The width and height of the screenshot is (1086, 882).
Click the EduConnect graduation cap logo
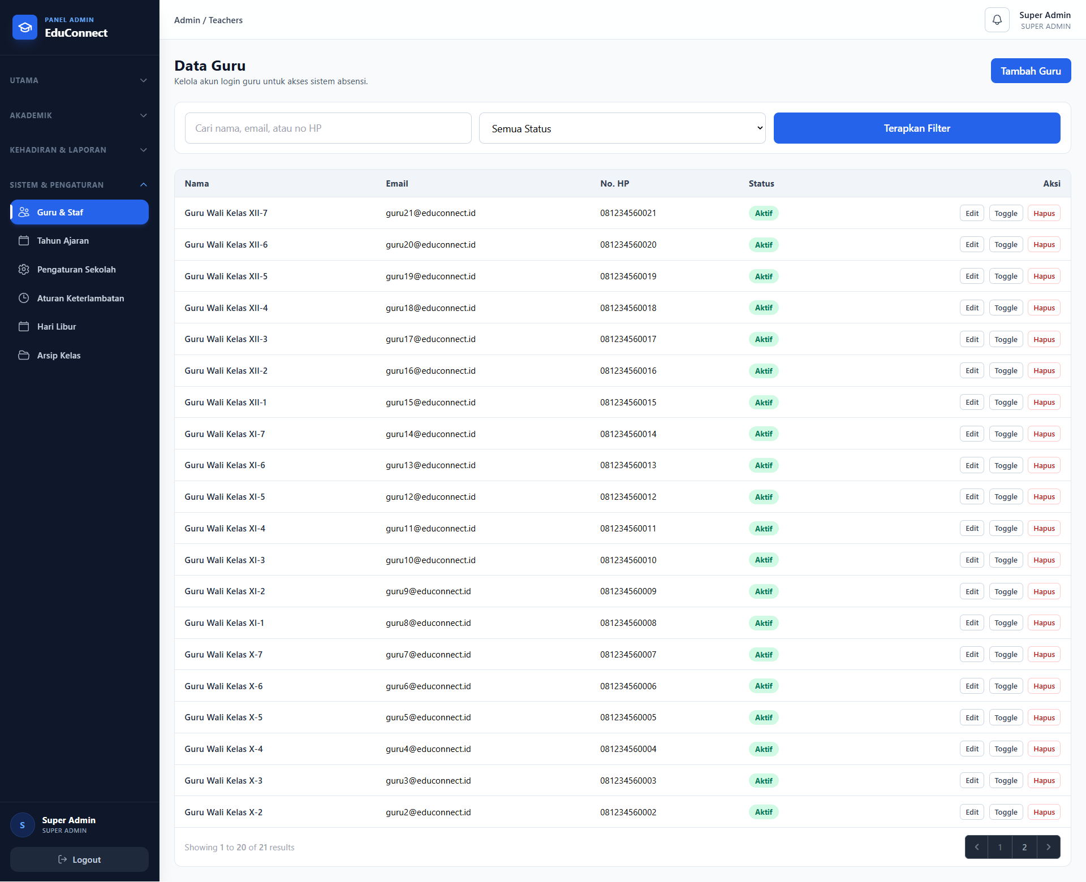tap(25, 27)
